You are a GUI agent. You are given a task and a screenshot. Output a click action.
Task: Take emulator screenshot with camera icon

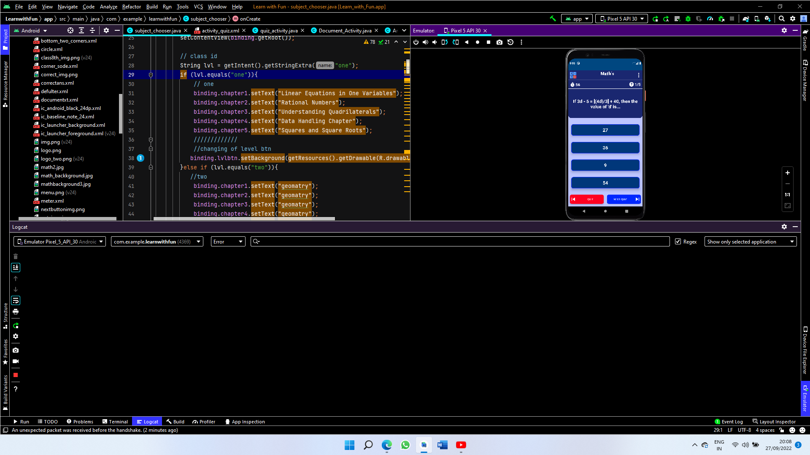499,42
